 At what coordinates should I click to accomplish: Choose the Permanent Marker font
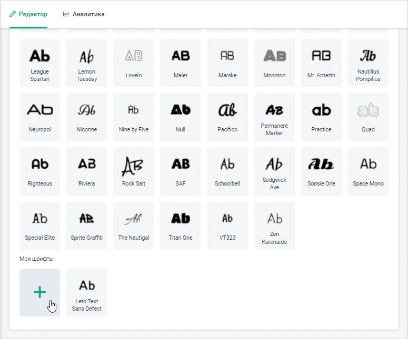[x=274, y=117]
